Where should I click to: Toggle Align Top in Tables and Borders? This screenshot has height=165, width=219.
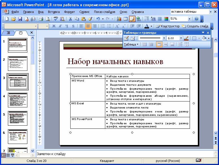click(159, 44)
